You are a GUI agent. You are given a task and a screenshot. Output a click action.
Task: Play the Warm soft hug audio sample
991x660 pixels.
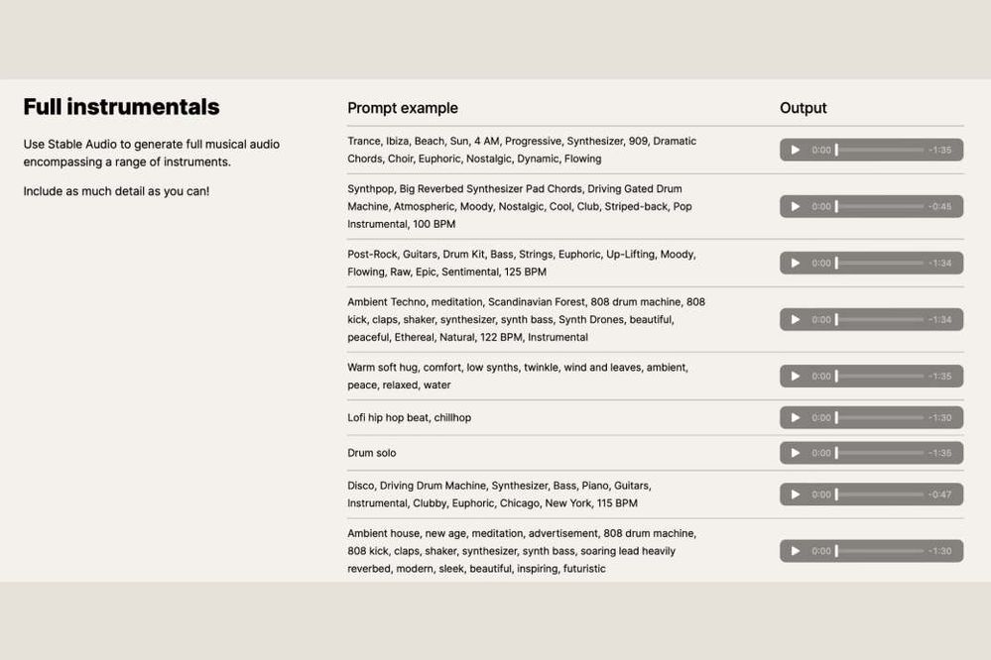[x=795, y=376]
